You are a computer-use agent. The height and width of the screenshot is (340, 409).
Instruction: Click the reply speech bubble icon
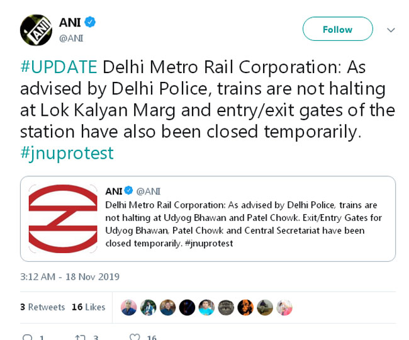coord(27,337)
